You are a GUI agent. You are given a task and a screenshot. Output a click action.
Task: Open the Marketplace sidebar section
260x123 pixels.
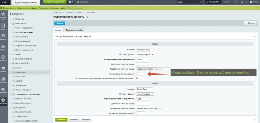(3, 90)
